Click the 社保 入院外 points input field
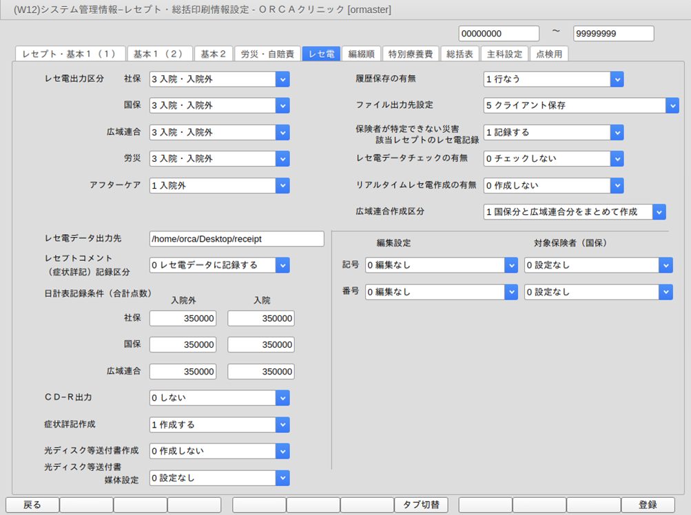The height and width of the screenshot is (515, 691). (183, 318)
